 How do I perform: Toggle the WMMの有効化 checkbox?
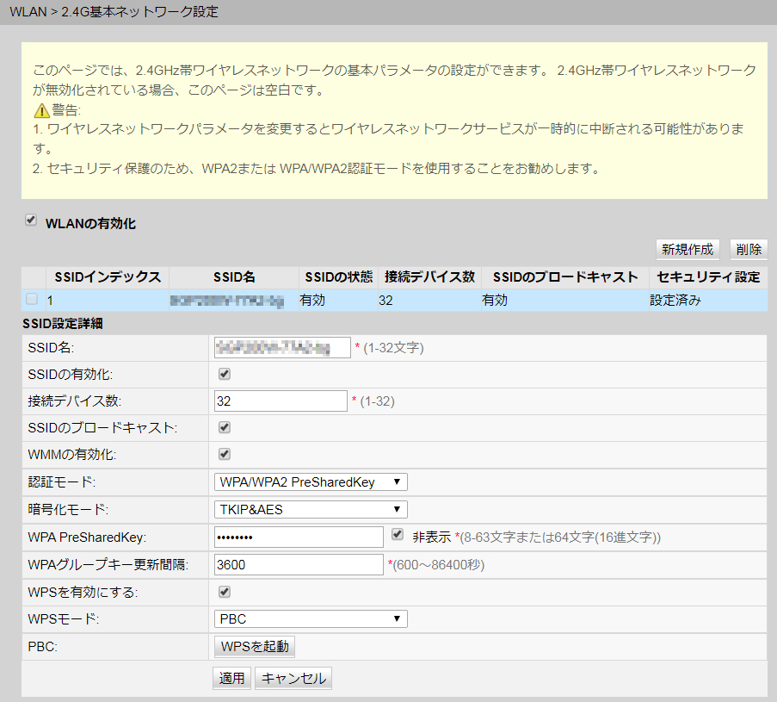[x=225, y=454]
